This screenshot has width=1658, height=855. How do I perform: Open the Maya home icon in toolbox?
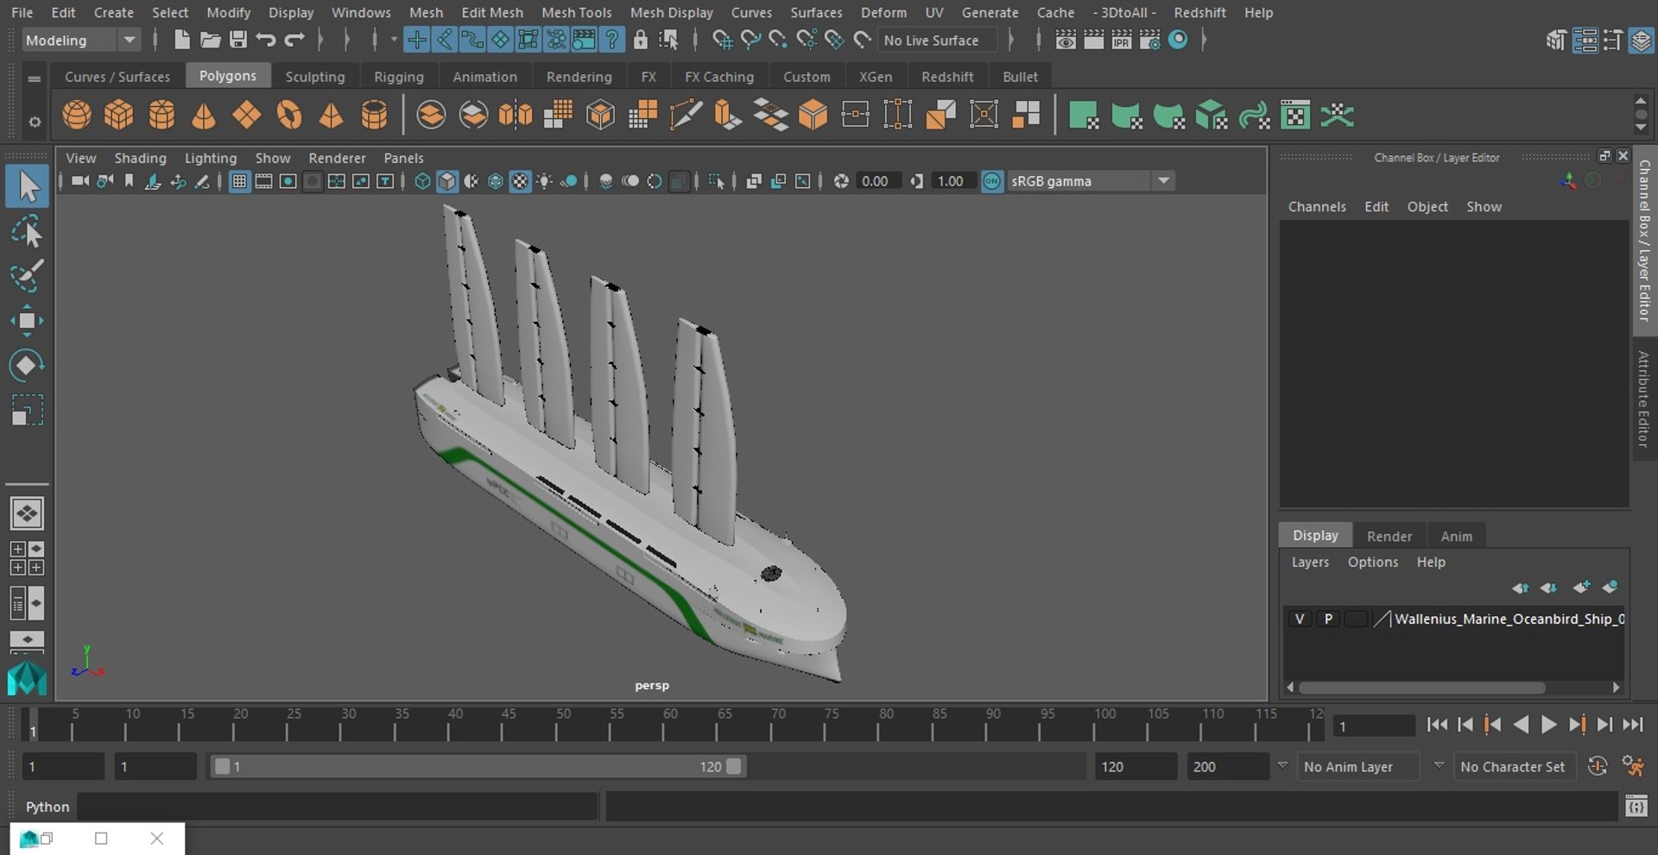27,678
